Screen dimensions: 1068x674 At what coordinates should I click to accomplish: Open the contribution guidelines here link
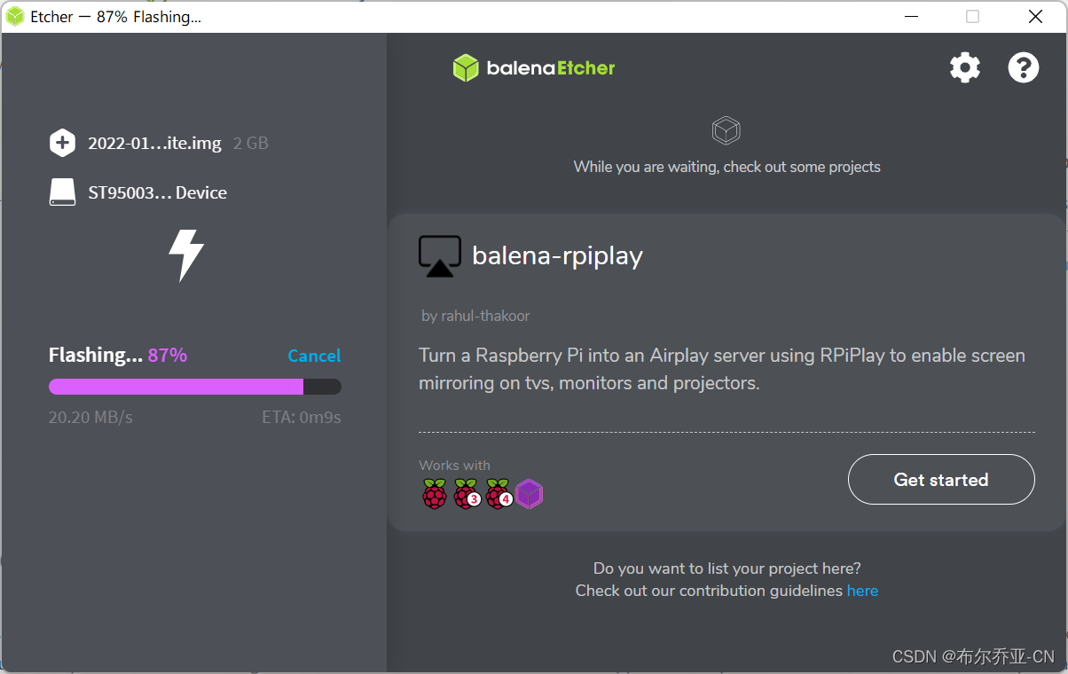pos(862,591)
